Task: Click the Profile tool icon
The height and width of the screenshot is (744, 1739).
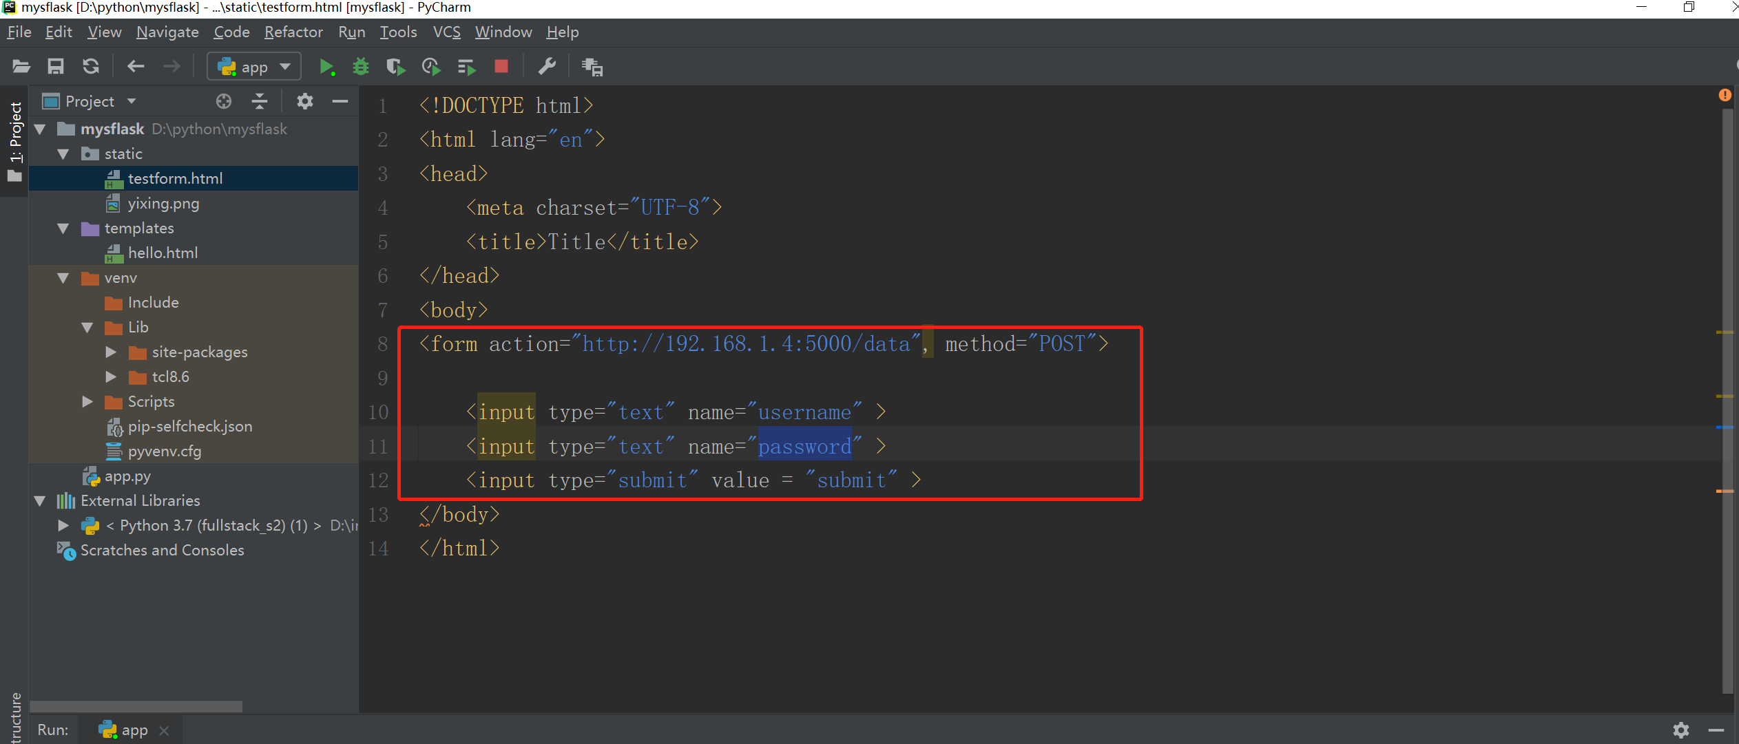Action: (431, 67)
